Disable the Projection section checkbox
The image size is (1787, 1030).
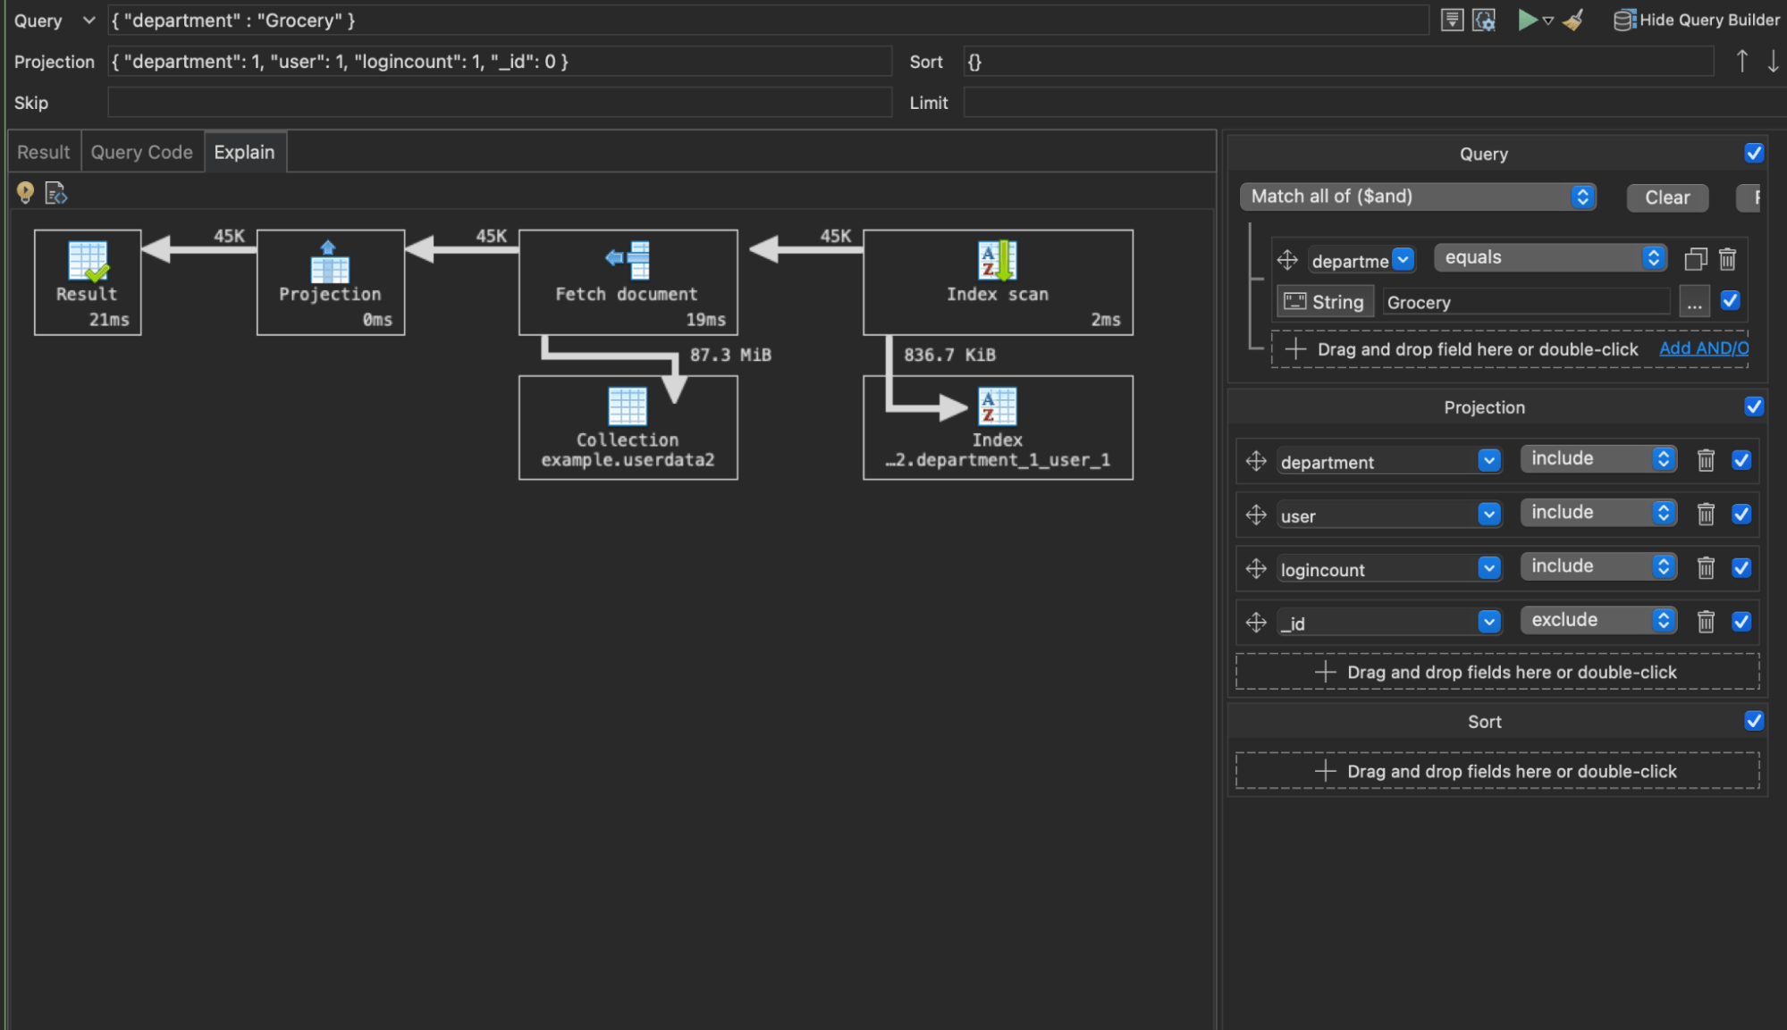coord(1755,406)
